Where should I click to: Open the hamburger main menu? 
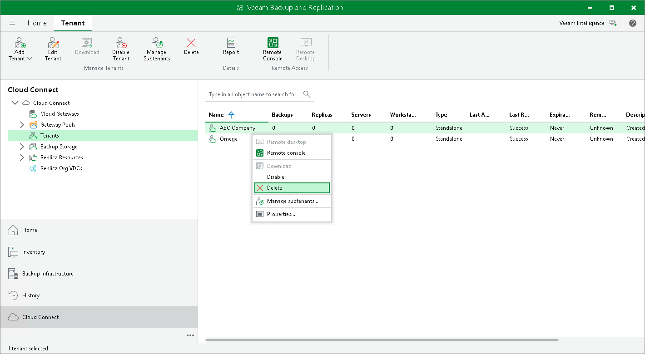(12, 23)
